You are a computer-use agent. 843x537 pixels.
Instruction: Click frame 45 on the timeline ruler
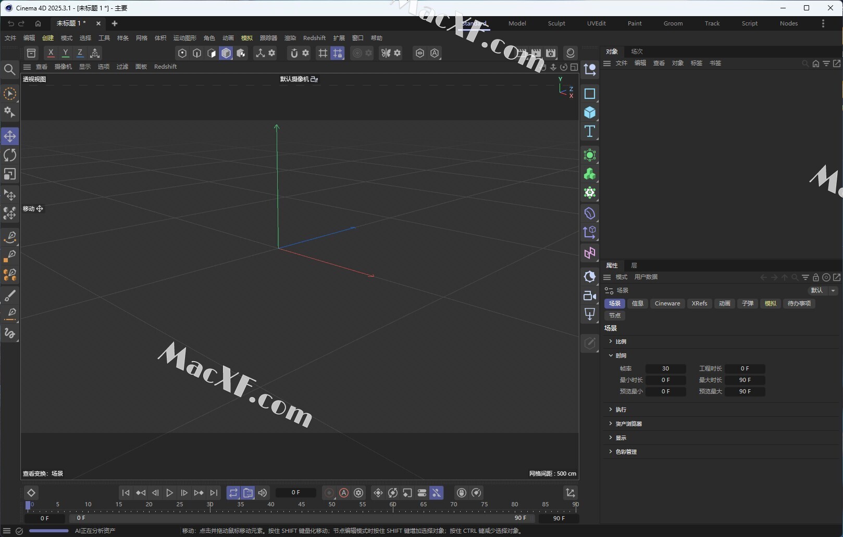302,505
